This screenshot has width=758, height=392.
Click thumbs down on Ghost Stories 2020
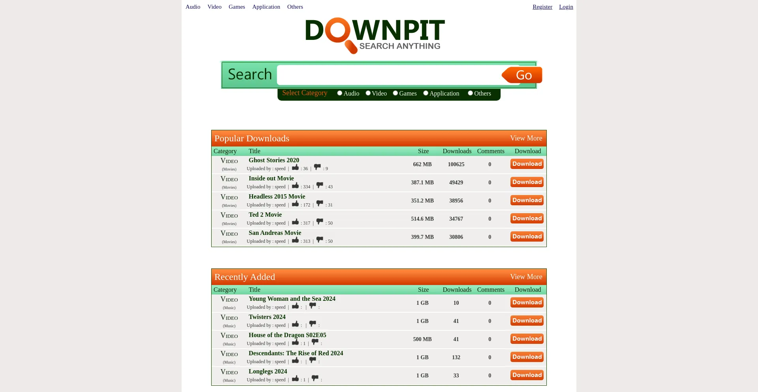click(x=317, y=167)
